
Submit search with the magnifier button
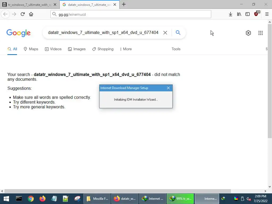178,33
